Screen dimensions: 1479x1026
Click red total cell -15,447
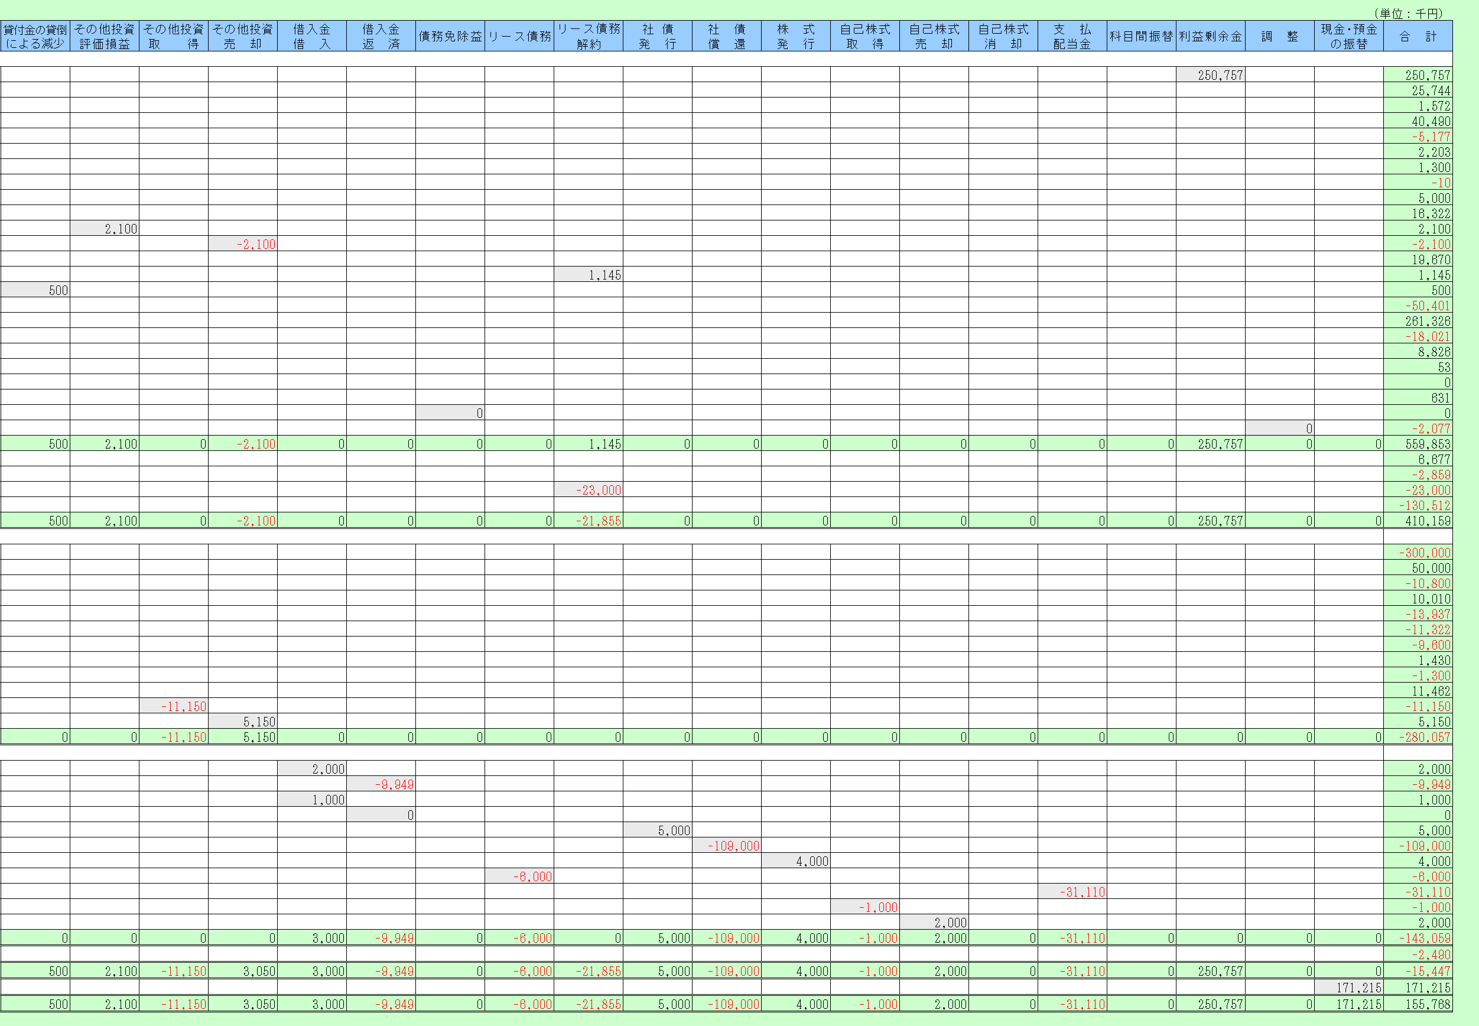(x=1418, y=972)
